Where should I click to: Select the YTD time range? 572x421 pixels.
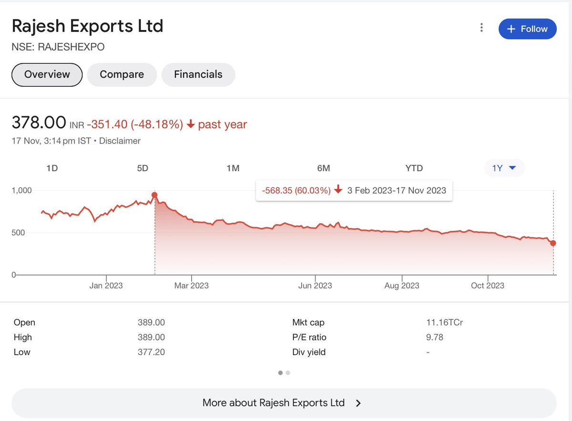[414, 168]
